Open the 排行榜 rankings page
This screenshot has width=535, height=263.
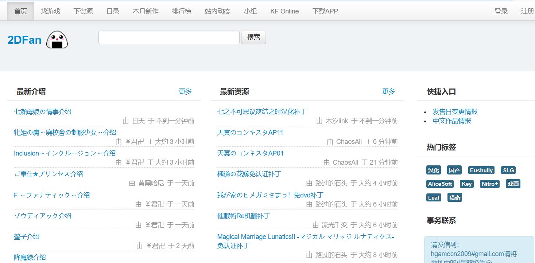182,11
